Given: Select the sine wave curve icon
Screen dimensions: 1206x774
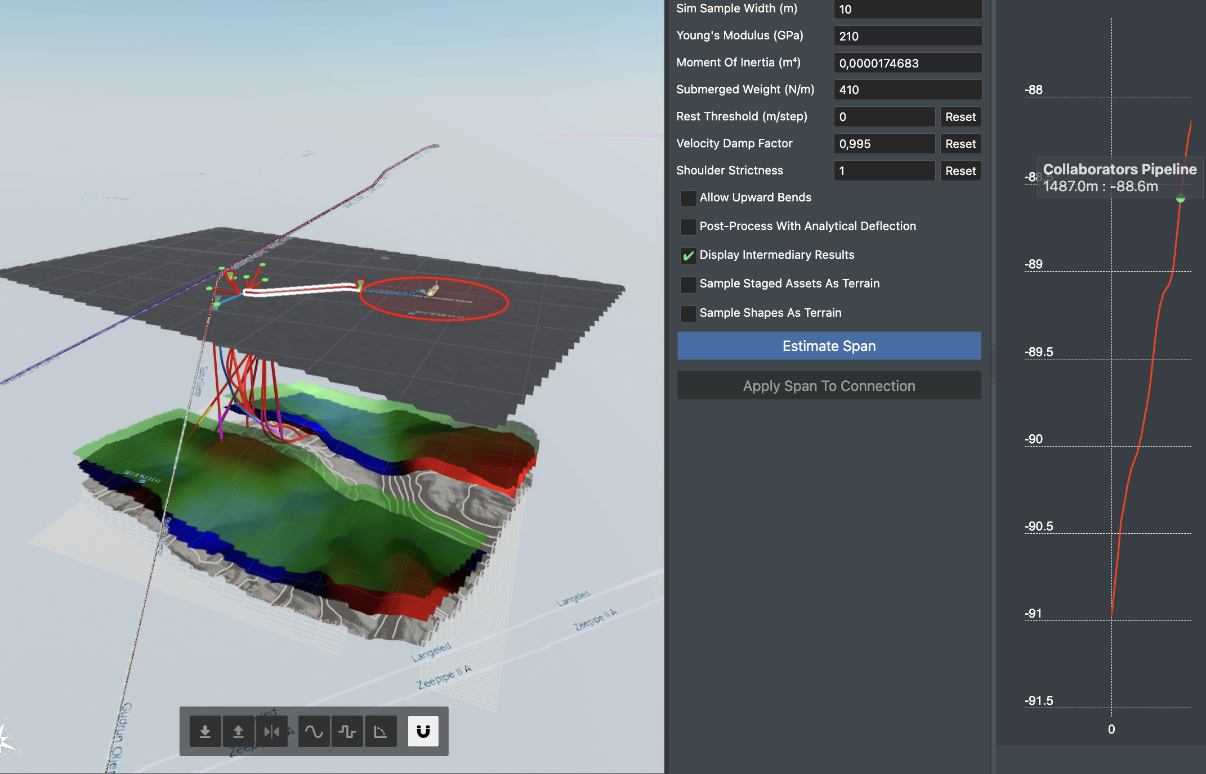Looking at the screenshot, I should 314,731.
